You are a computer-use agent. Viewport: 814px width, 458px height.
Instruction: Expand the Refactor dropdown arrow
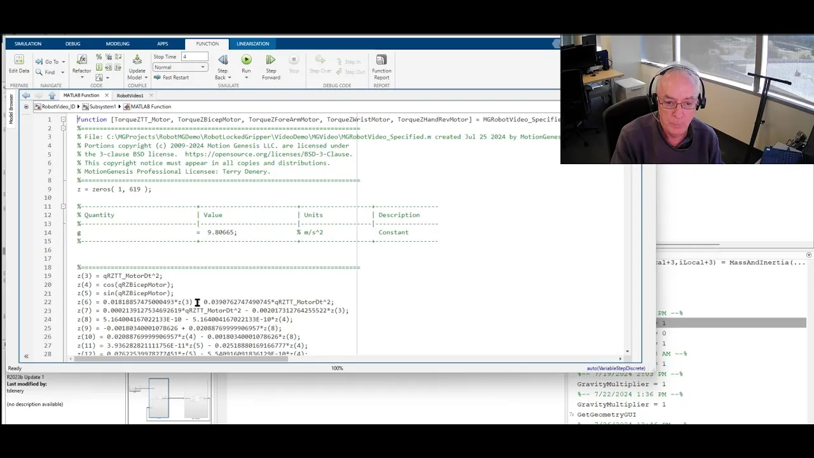coord(81,77)
